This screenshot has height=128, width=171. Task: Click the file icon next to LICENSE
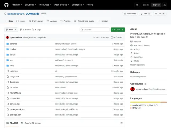[x=7, y=87]
